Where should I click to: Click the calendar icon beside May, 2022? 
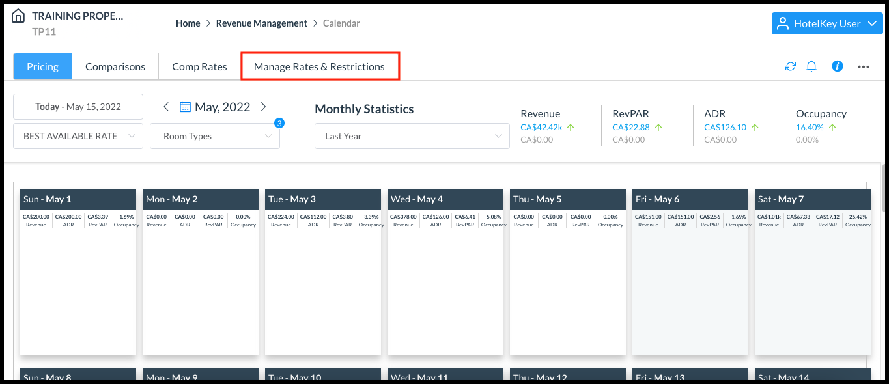[x=185, y=107]
